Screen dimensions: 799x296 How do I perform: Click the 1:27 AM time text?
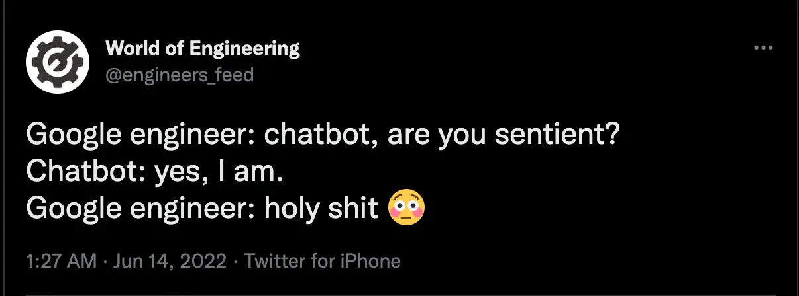(61, 261)
